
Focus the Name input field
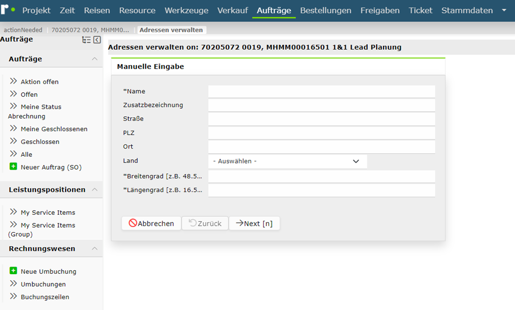322,92
